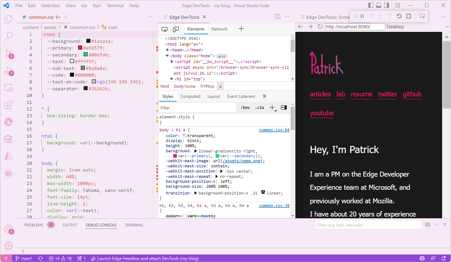This screenshot has height=262, width=451.
Task: Open the Azure view in activity bar
Action: coord(8,156)
